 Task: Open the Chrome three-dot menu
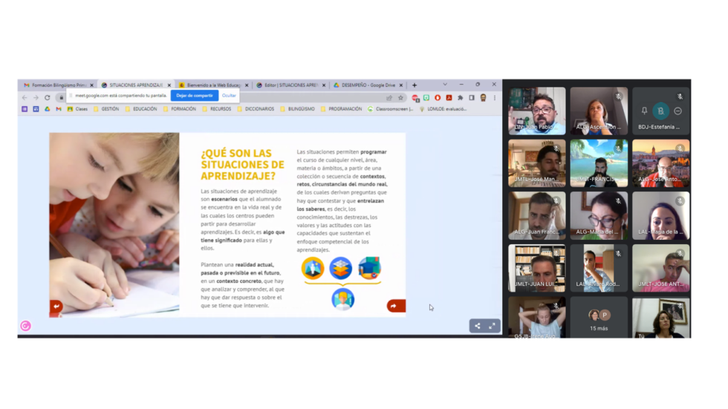495,97
